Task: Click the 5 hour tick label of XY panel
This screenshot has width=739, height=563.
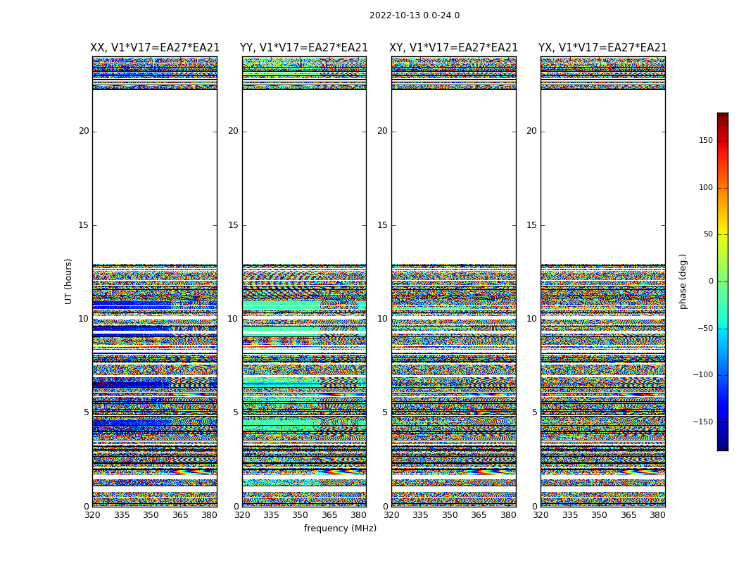Action: pos(385,412)
